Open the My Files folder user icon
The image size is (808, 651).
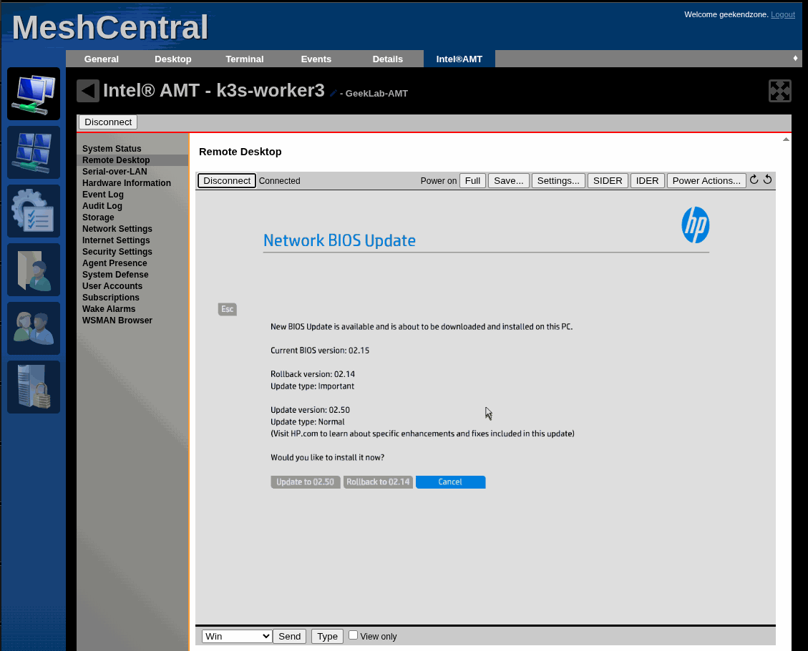34,270
